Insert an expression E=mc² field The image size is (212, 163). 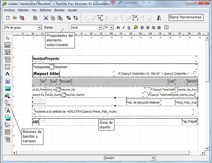tap(8, 125)
